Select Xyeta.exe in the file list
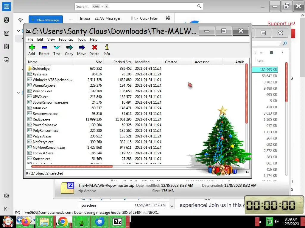Screen dimensions: 305x228 pos(40,74)
